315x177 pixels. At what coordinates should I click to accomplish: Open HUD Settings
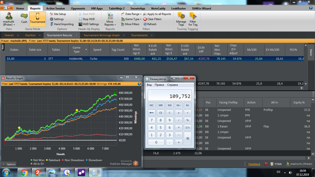pos(89,24)
